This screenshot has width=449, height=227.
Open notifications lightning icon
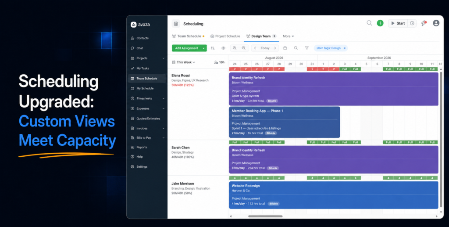pos(424,23)
